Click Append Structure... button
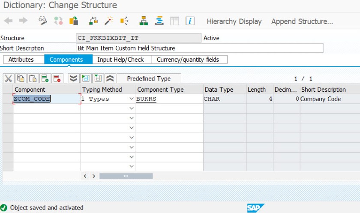 [x=302, y=21]
